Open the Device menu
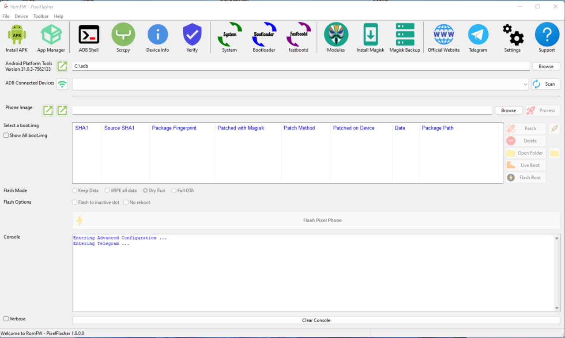This screenshot has height=338, width=565. pos(21,16)
